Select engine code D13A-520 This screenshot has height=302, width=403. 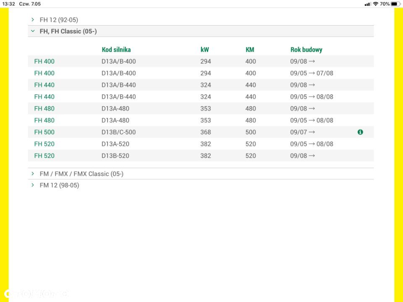115,144
